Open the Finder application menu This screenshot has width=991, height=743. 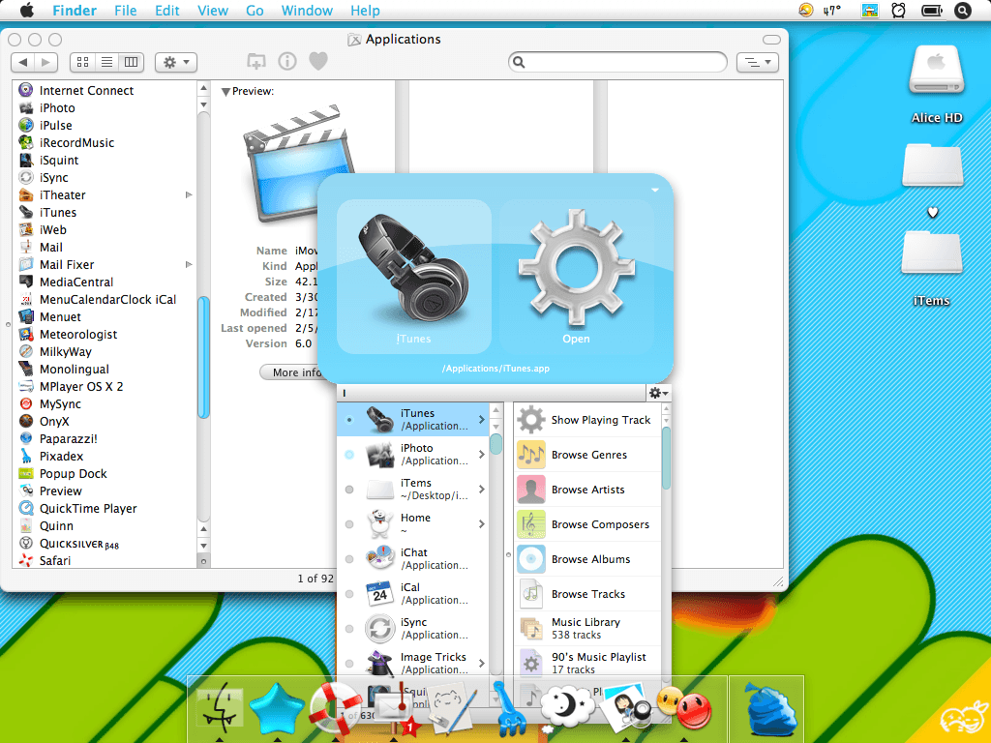pos(75,11)
